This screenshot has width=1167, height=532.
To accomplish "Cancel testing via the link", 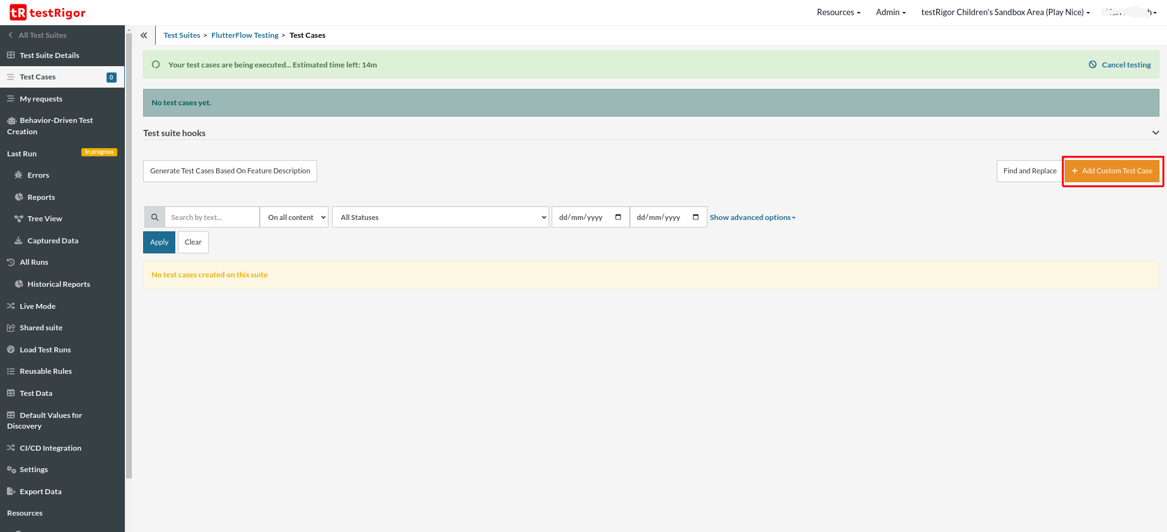I will click(x=1125, y=65).
